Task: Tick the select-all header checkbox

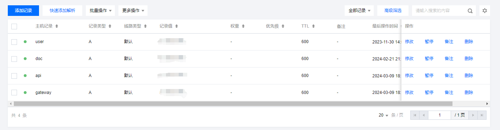Action: (14, 26)
